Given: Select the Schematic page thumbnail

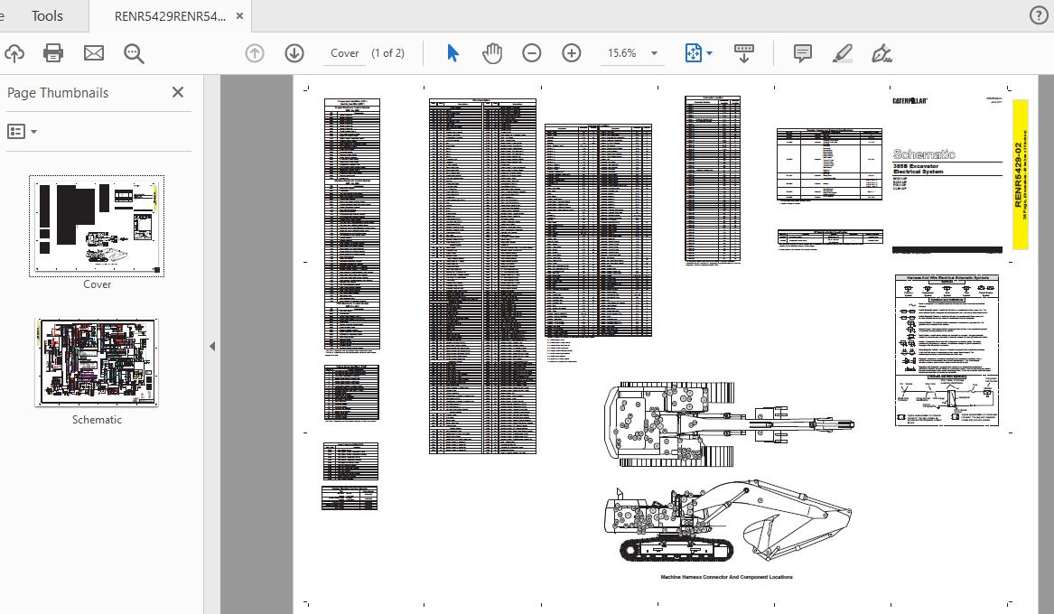Looking at the screenshot, I should click(x=97, y=363).
